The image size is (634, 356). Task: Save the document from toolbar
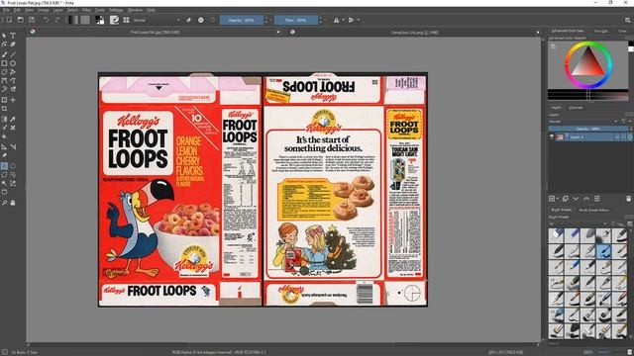pos(32,20)
